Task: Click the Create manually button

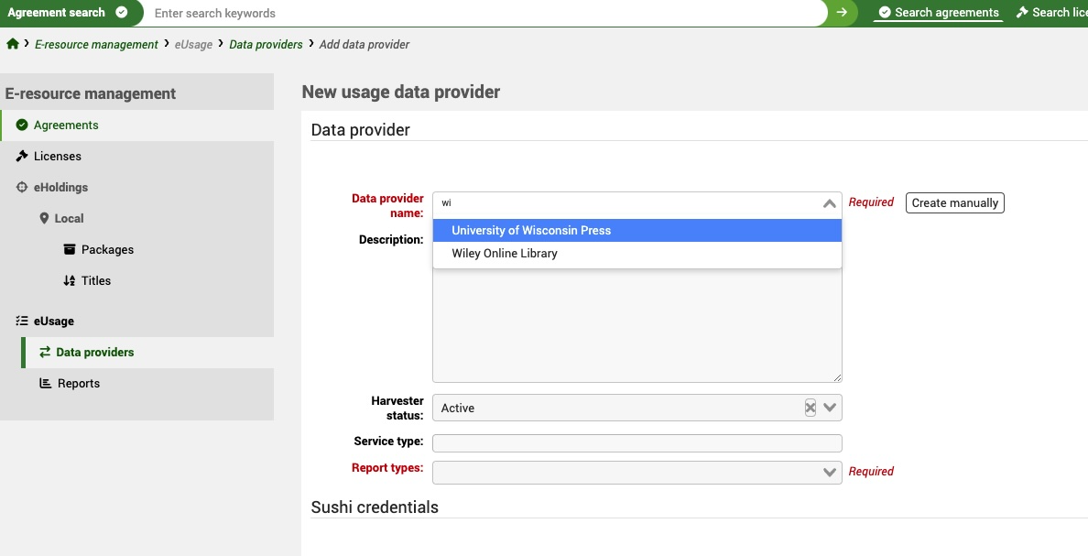Action: 954,202
